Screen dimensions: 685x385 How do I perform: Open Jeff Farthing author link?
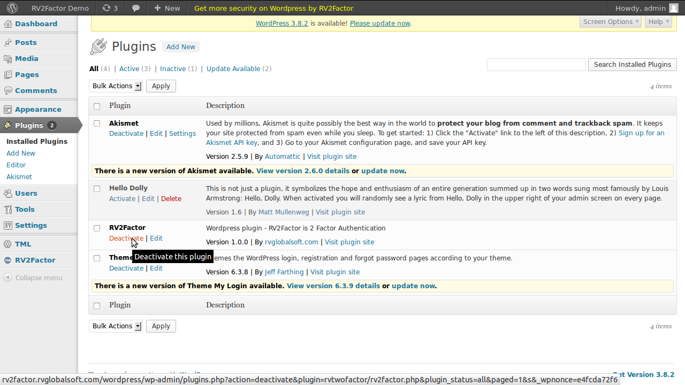click(284, 272)
